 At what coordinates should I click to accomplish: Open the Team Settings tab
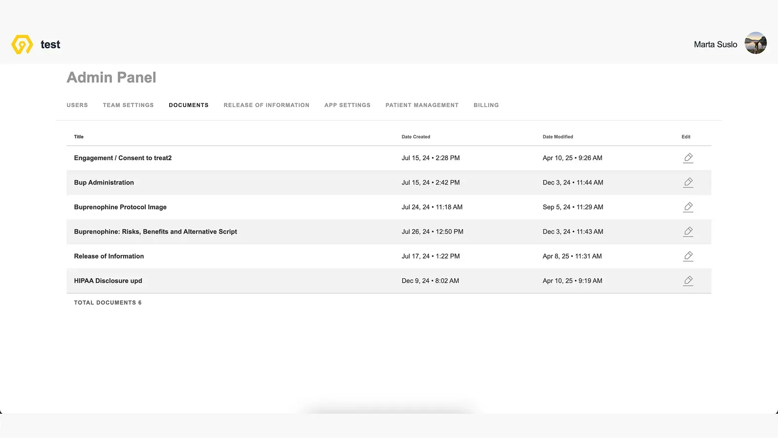[128, 105]
